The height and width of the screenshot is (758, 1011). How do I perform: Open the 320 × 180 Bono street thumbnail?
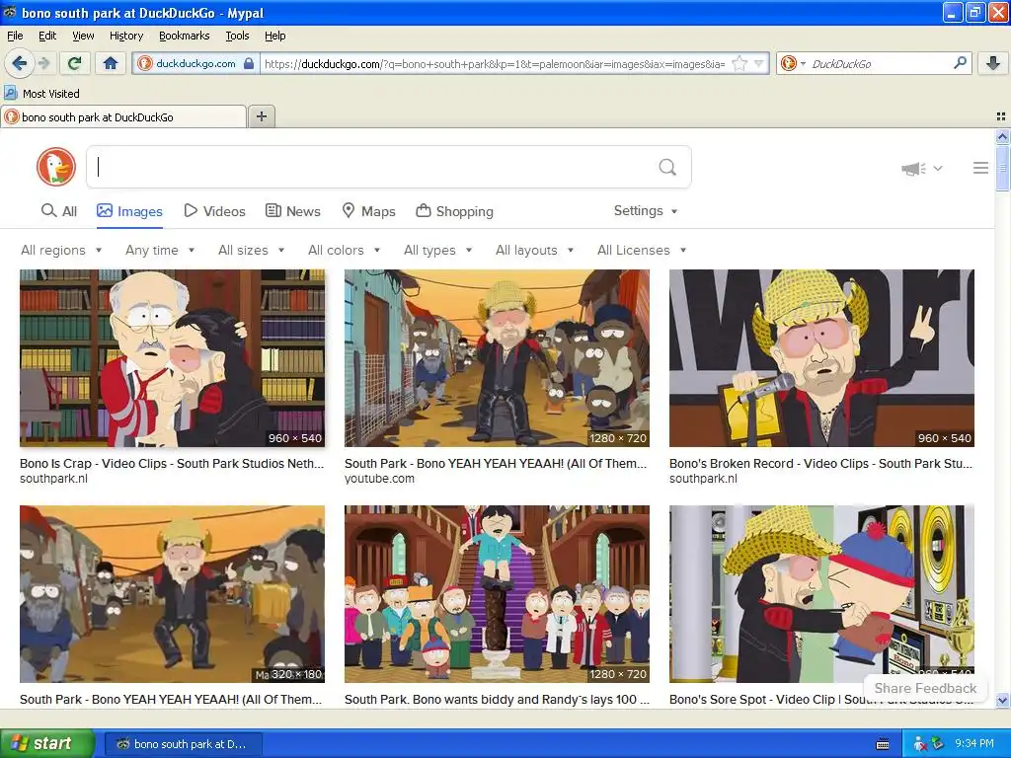[x=172, y=593]
